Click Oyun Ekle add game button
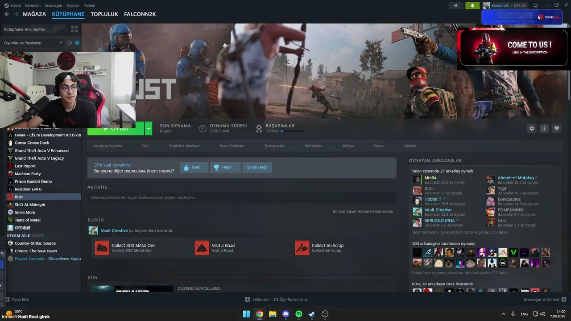The height and width of the screenshot is (321, 571). click(17, 300)
